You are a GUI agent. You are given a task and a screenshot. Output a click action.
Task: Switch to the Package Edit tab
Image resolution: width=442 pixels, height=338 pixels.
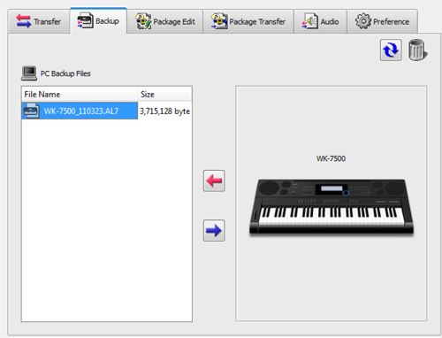[165, 21]
